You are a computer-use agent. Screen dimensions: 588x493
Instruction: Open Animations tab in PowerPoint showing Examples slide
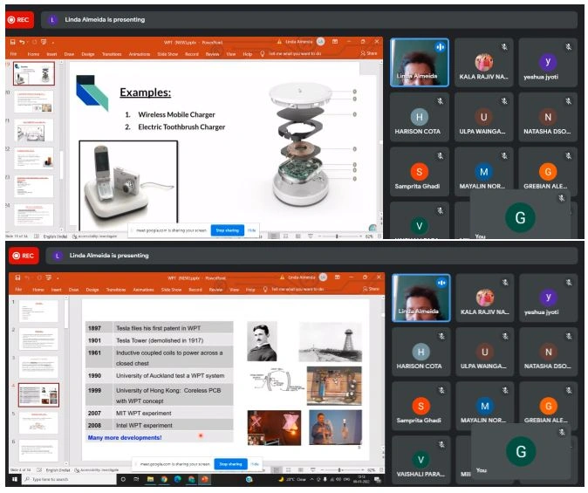coord(140,54)
